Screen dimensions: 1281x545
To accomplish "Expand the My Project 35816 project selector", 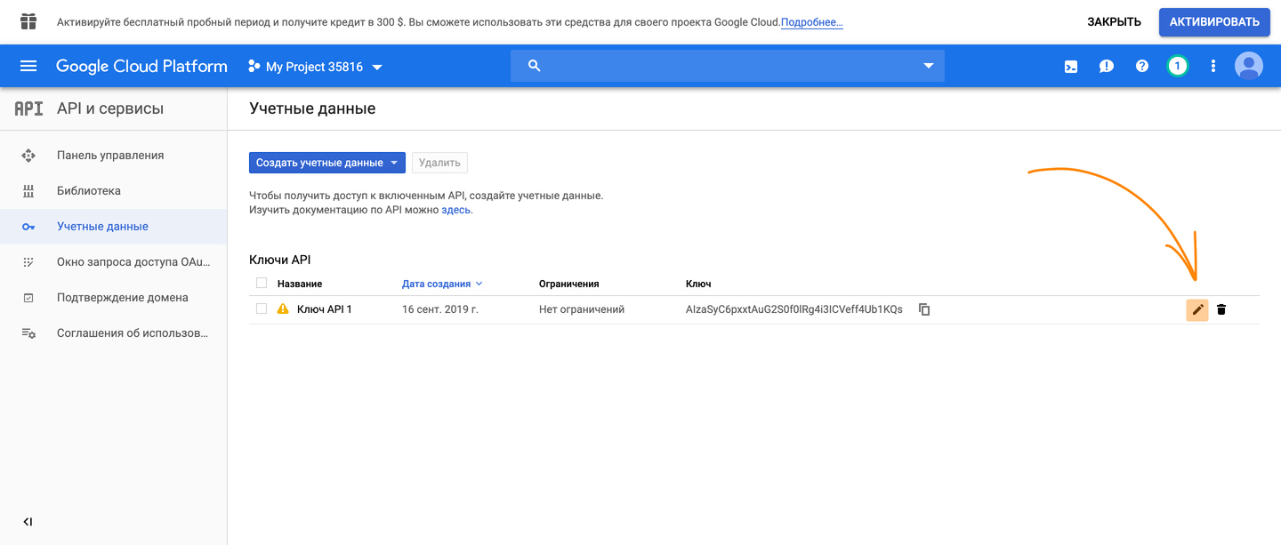I will click(x=316, y=67).
